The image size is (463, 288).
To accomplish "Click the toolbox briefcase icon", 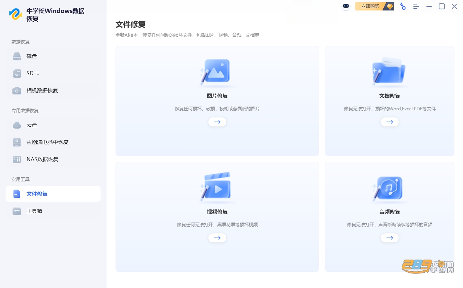I will pyautogui.click(x=17, y=211).
